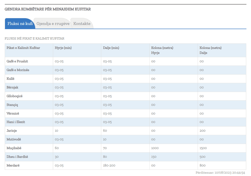The height and width of the screenshot is (176, 251).
Task: Select the Kolona (metra) Hyrje header
Action: point(162,50)
